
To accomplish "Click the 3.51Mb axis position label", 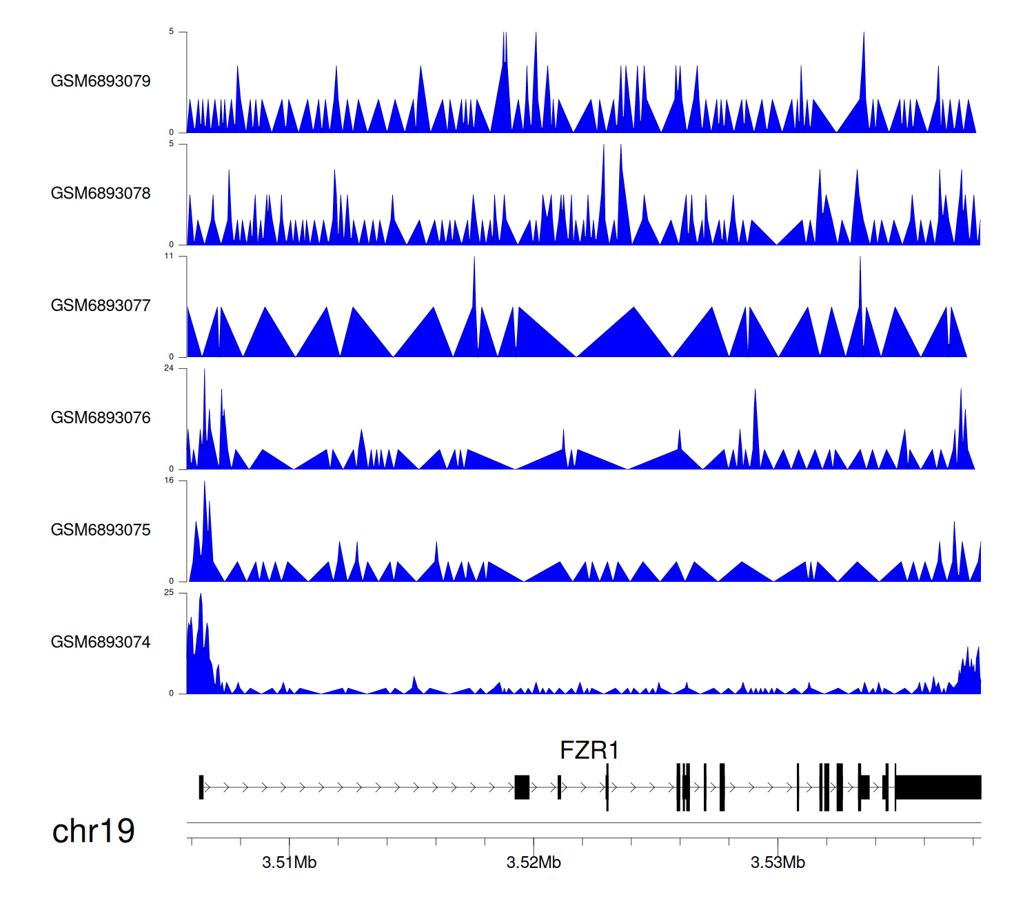I will [290, 862].
